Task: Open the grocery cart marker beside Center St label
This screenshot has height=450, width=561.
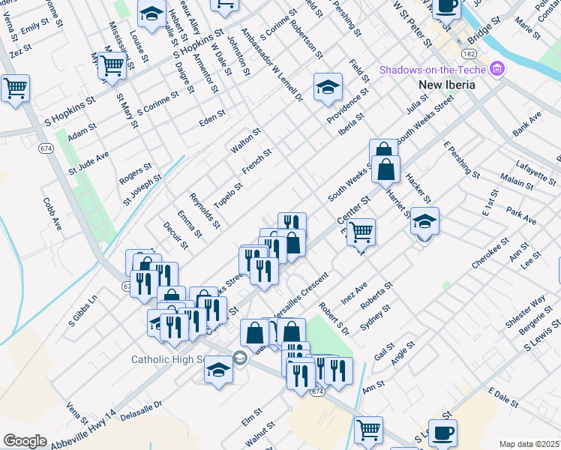Action: pyautogui.click(x=361, y=234)
